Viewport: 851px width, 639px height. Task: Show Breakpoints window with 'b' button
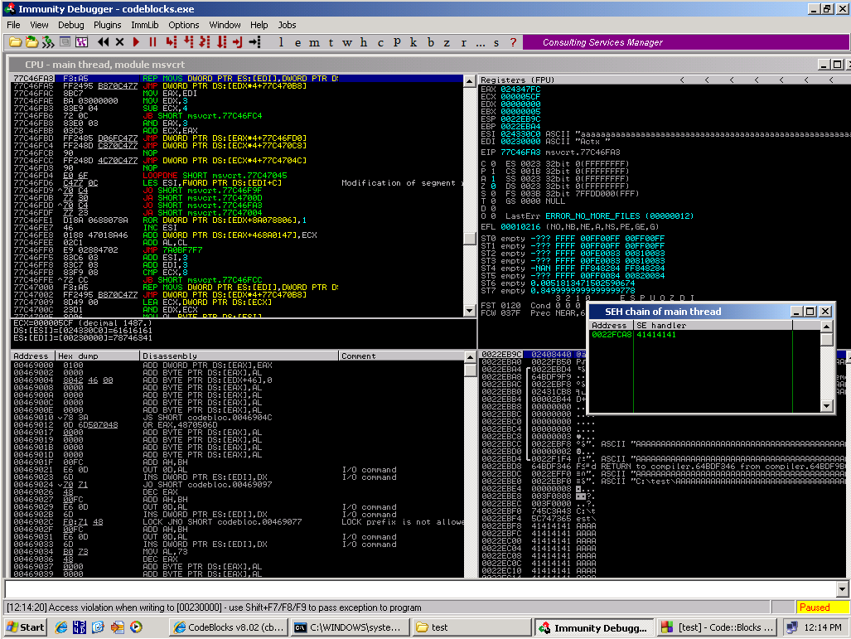pyautogui.click(x=430, y=42)
